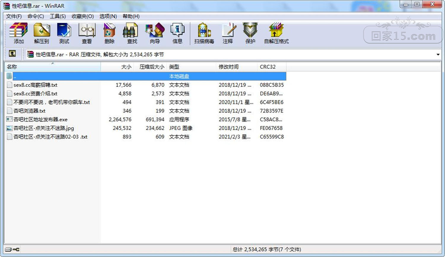Select file 杏吧社区-点关注不迷路02-03 .txt
This screenshot has width=445, height=257.
(50, 136)
